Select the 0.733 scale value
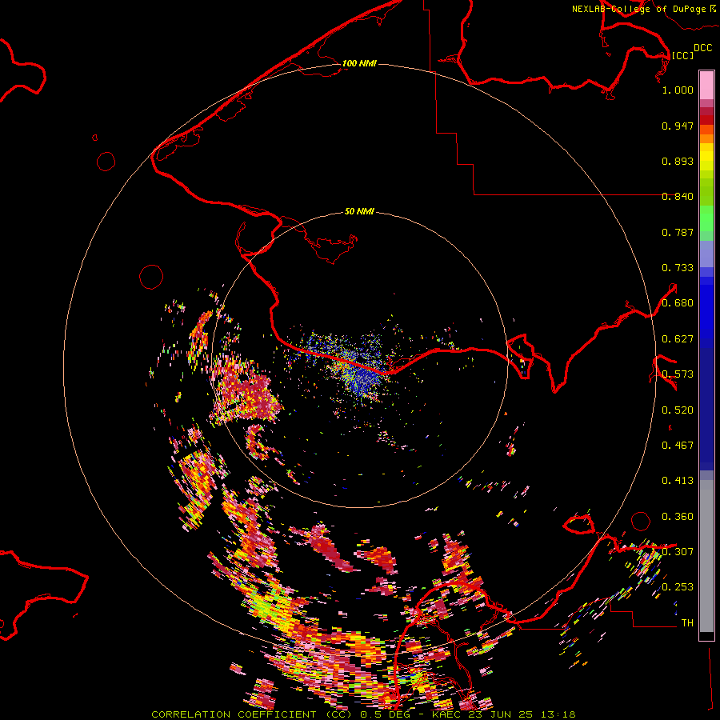The image size is (720, 720). 678,268
